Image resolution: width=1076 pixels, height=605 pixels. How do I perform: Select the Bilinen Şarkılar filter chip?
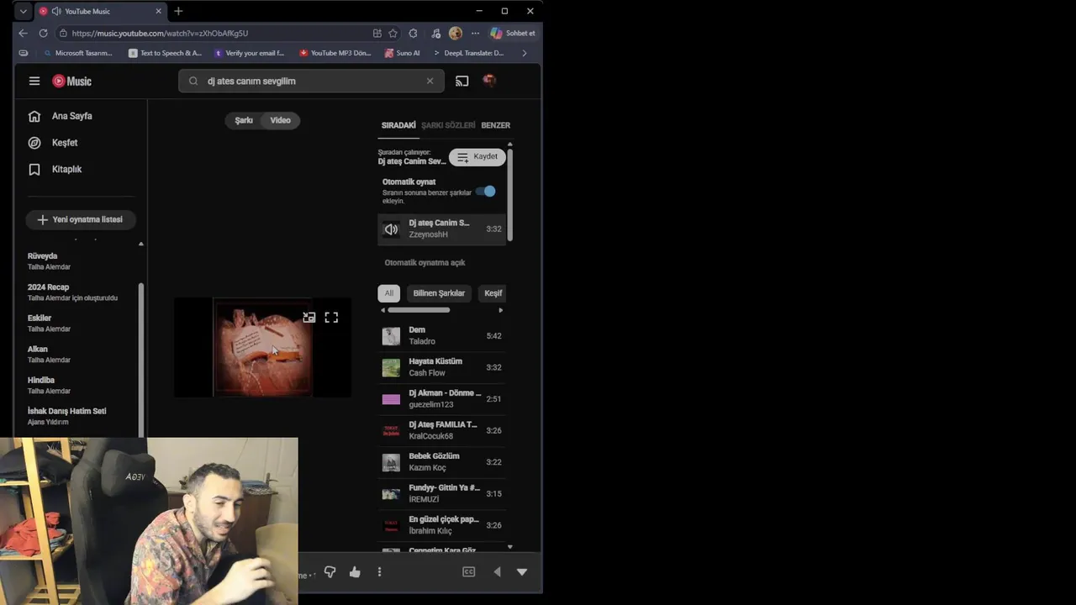(x=439, y=293)
